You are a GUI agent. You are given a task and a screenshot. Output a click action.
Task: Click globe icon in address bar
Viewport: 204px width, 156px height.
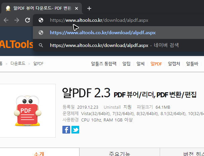tap(41, 20)
